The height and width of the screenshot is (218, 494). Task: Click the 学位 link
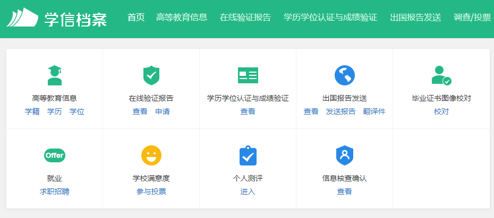(x=77, y=111)
